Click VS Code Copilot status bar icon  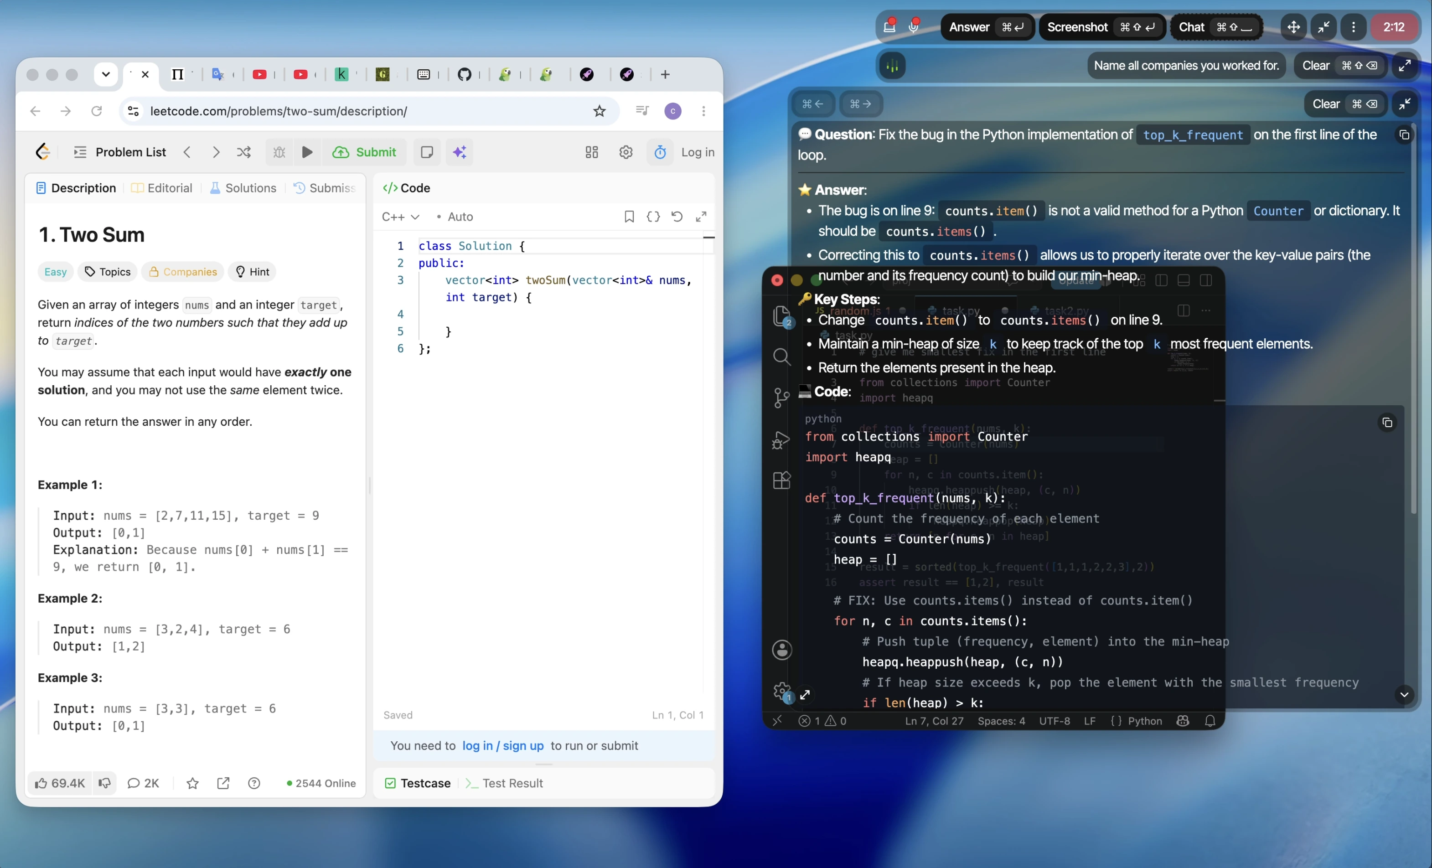click(1183, 721)
